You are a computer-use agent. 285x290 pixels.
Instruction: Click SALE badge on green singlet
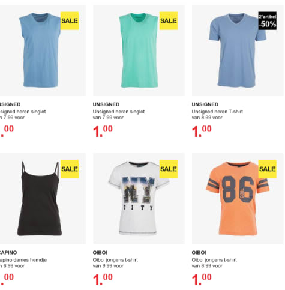coord(169,21)
